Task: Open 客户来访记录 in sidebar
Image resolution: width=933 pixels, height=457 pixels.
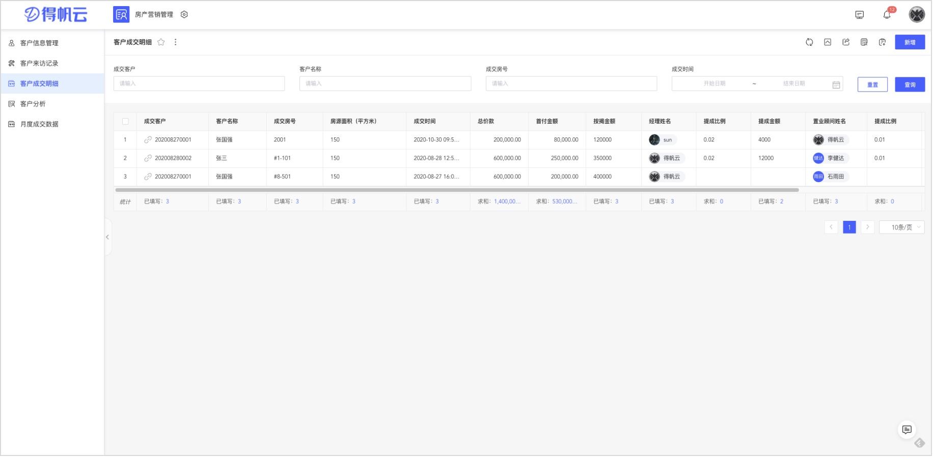Action: click(x=52, y=63)
